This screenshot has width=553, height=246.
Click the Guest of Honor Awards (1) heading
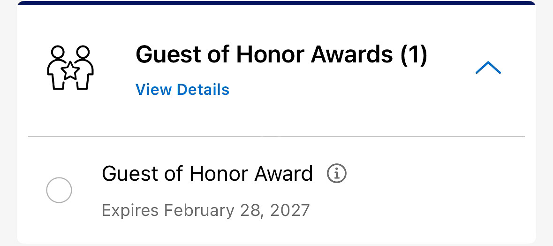(x=281, y=54)
